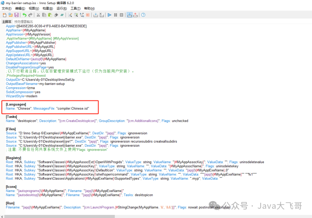
Task: Click the Stop Compile toolbar icon
Action: click(102, 15)
